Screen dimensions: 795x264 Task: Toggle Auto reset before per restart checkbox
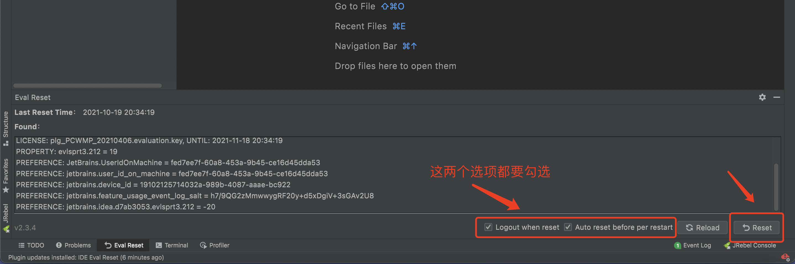tap(568, 227)
